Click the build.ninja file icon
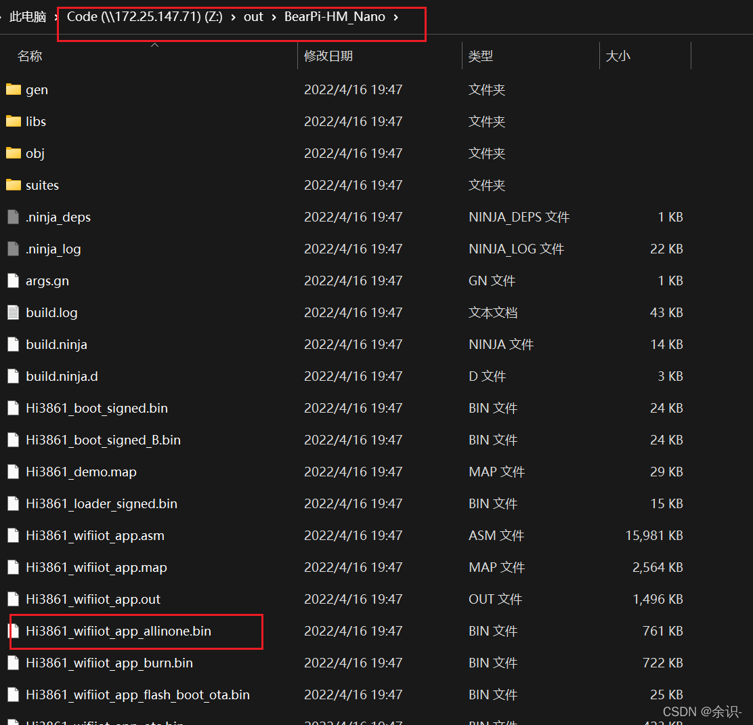This screenshot has height=725, width=753. pos(14,344)
